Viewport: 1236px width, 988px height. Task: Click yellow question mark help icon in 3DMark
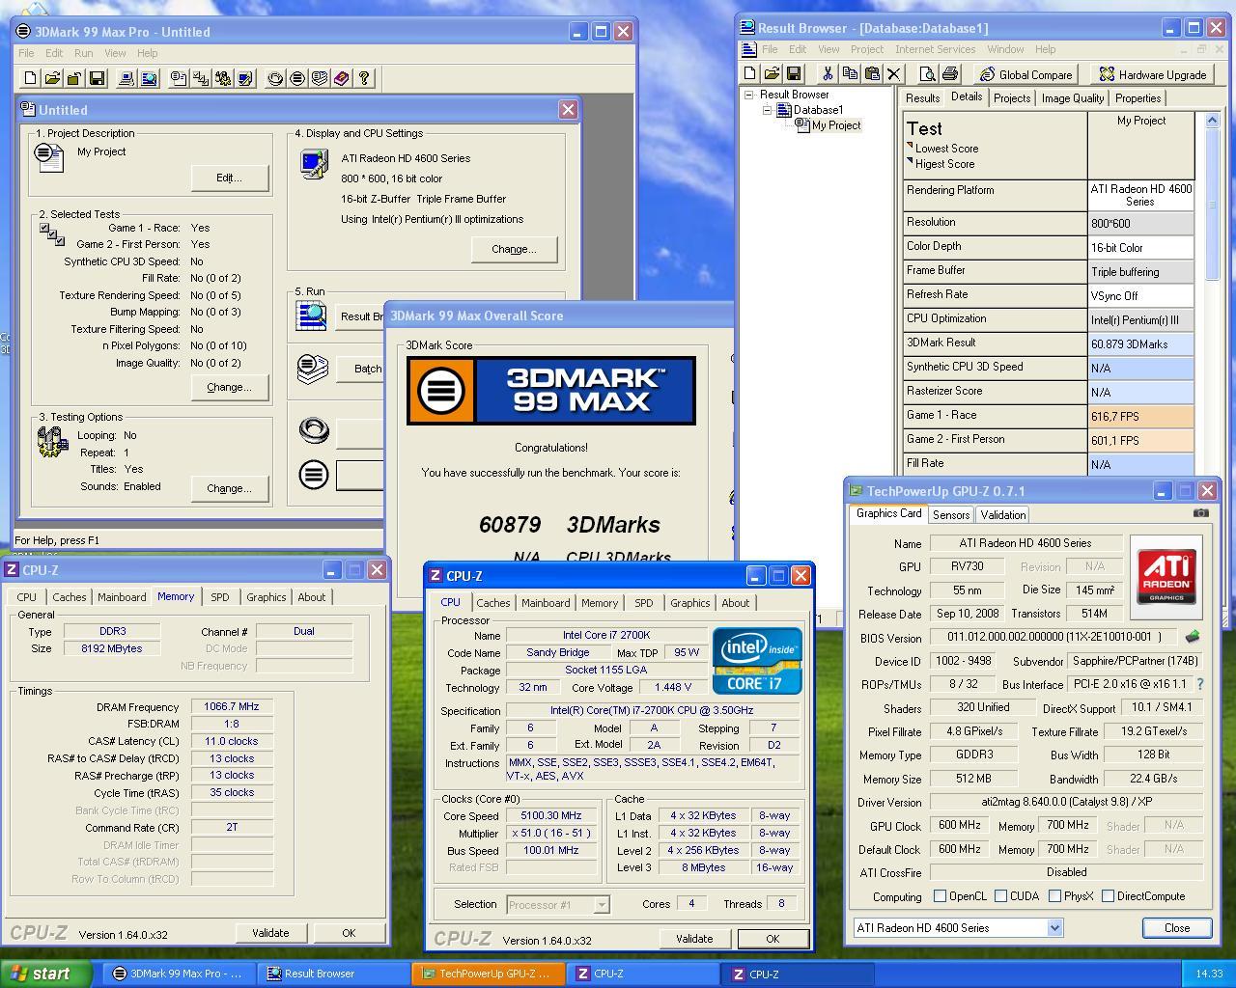[x=364, y=78]
